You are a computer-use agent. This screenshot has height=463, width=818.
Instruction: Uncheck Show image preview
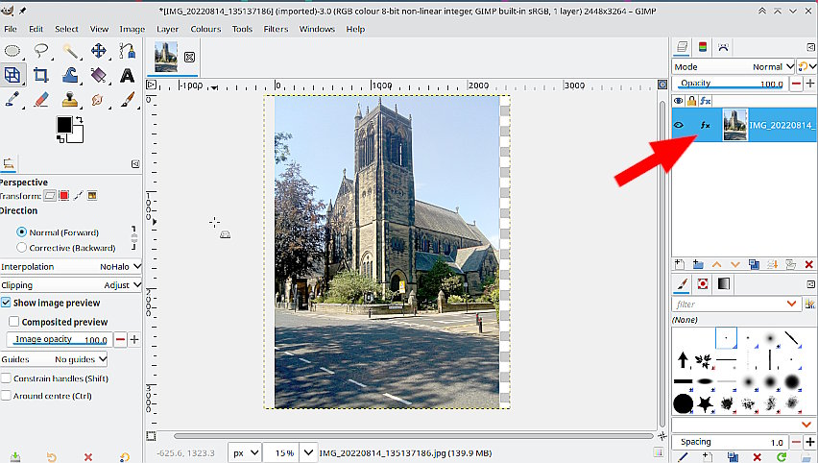[7, 303]
